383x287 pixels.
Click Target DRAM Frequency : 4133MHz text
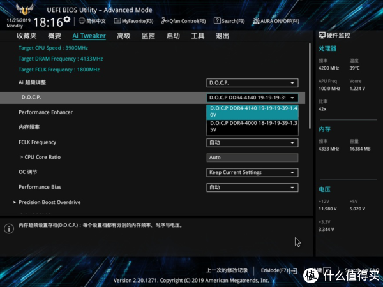point(61,59)
